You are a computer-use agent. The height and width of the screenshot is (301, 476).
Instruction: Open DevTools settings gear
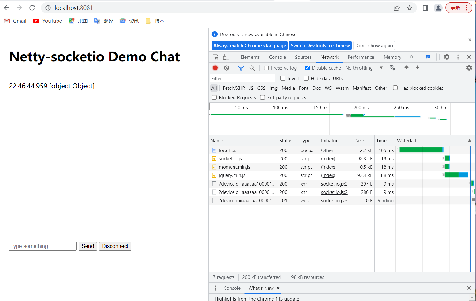[447, 57]
